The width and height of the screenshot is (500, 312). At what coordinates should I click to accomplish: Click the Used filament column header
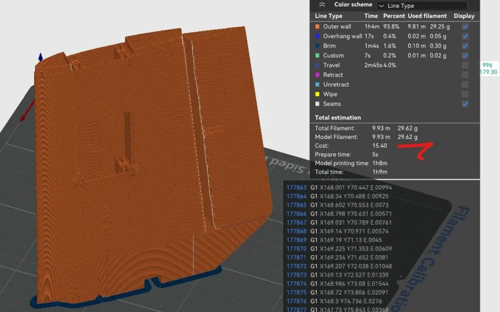(427, 16)
